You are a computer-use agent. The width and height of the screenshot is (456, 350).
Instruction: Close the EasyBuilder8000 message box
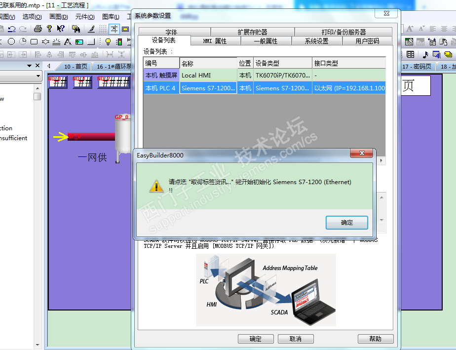point(361,153)
